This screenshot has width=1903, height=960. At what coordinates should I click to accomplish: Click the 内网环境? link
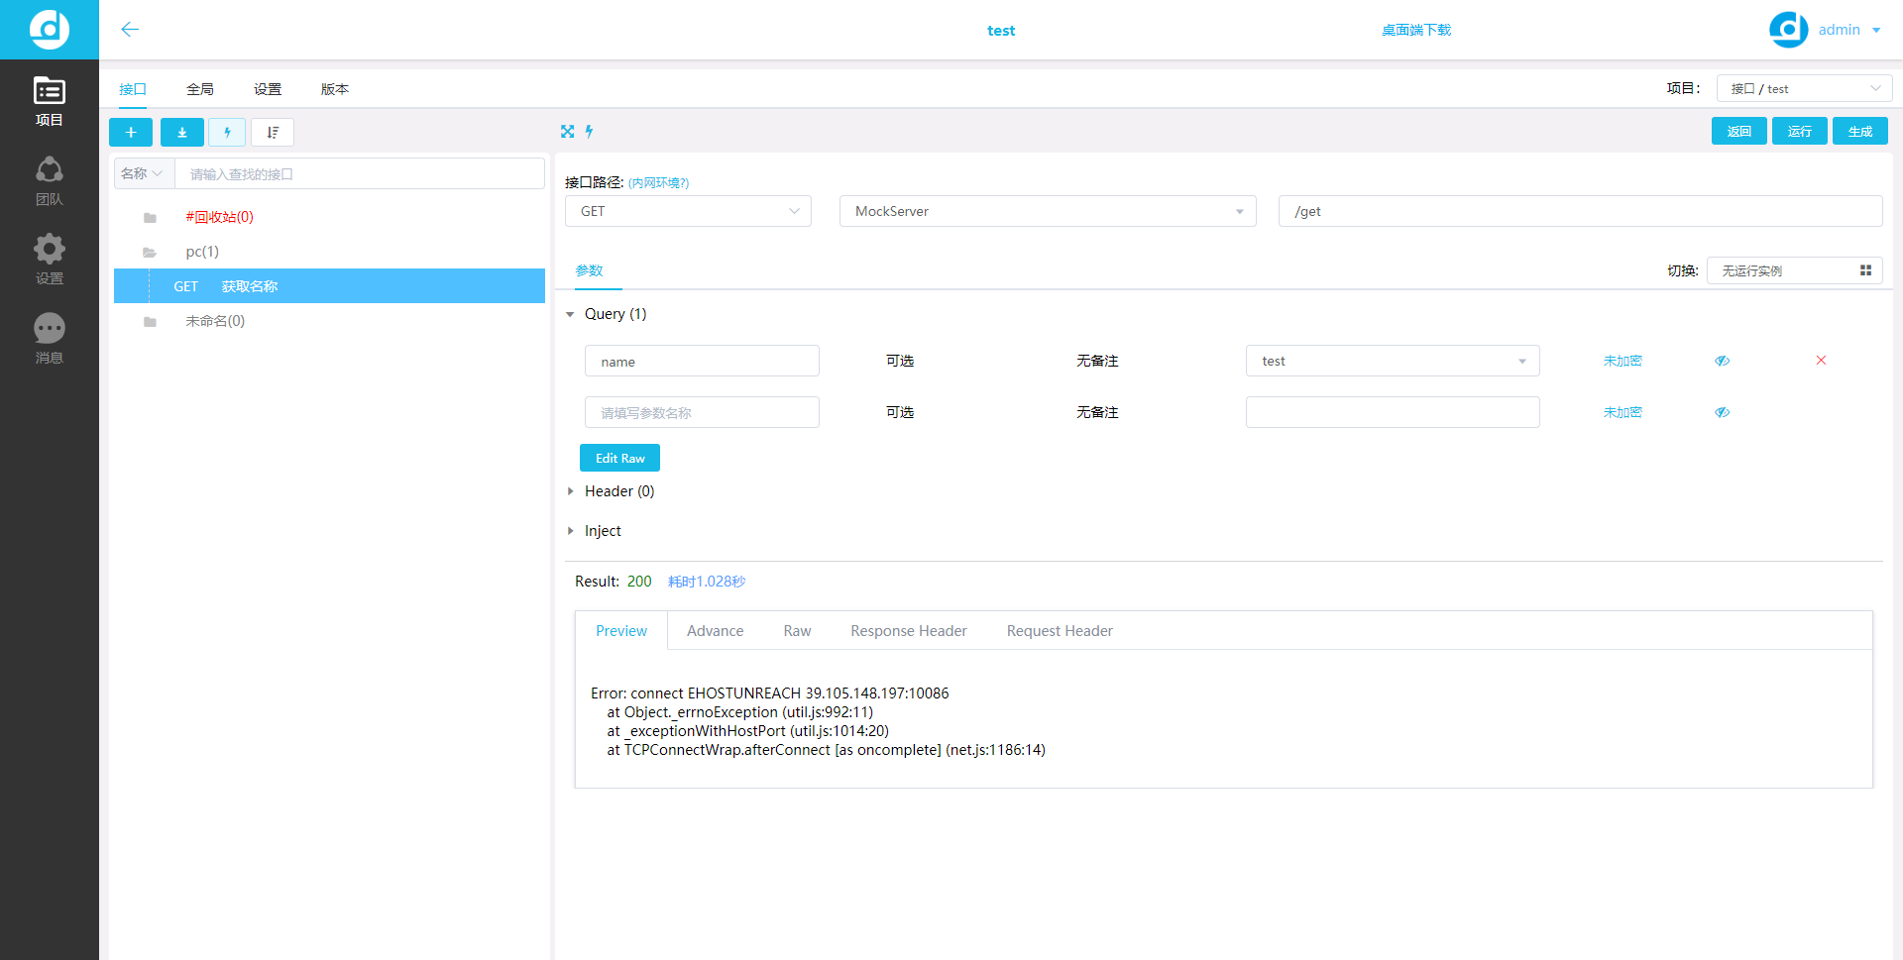coord(658,182)
